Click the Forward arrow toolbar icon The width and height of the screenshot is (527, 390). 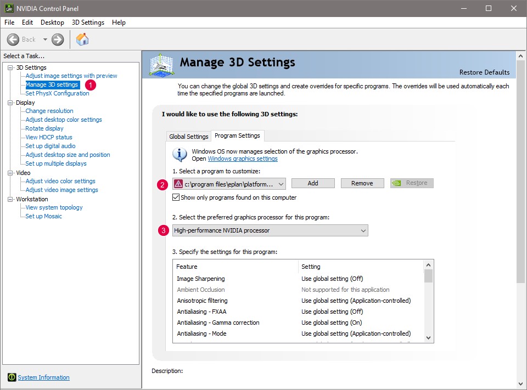point(58,39)
